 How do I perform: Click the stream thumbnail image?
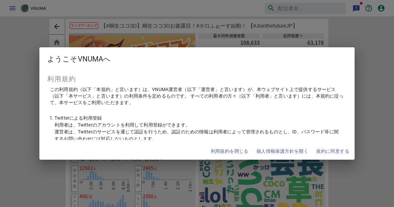pyautogui.click(x=132, y=41)
